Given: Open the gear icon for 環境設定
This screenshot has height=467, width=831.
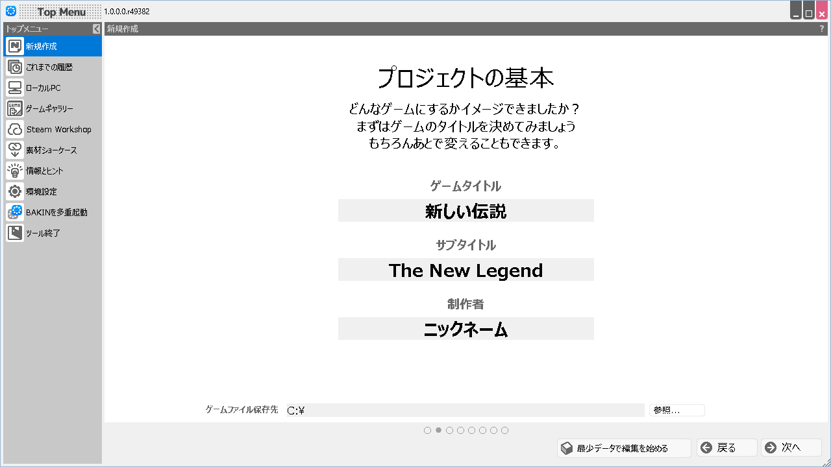Looking at the screenshot, I should click(x=15, y=191).
